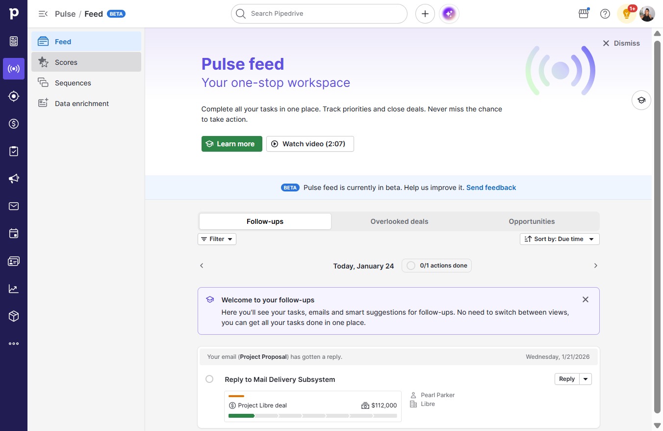Click the quick add plus button

pyautogui.click(x=425, y=14)
